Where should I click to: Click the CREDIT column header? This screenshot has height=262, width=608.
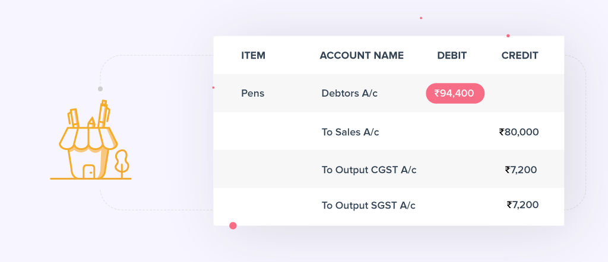pyautogui.click(x=520, y=56)
